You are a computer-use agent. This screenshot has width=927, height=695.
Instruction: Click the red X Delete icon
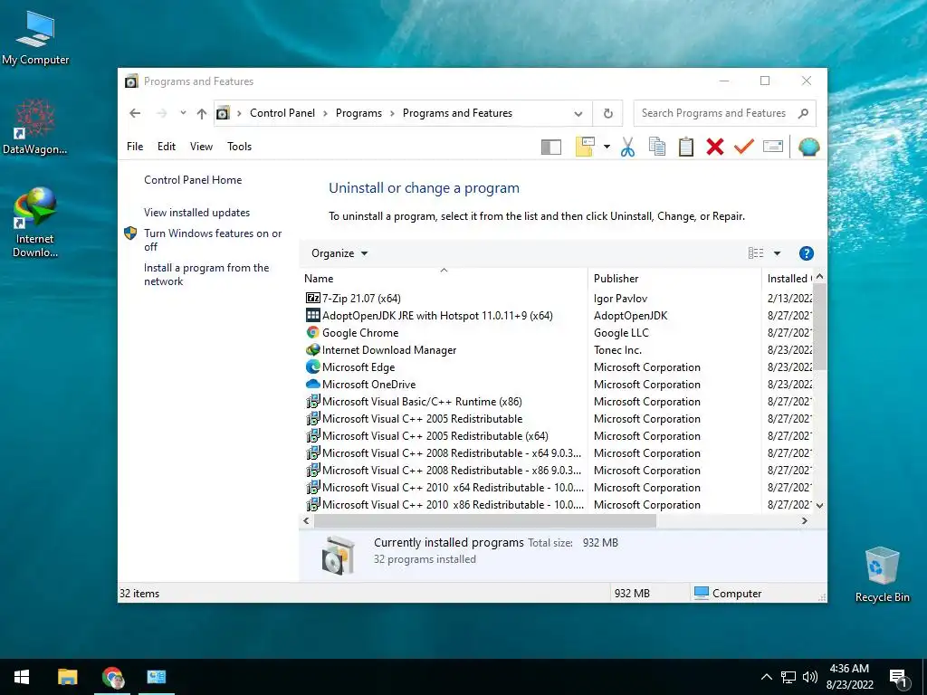point(715,147)
